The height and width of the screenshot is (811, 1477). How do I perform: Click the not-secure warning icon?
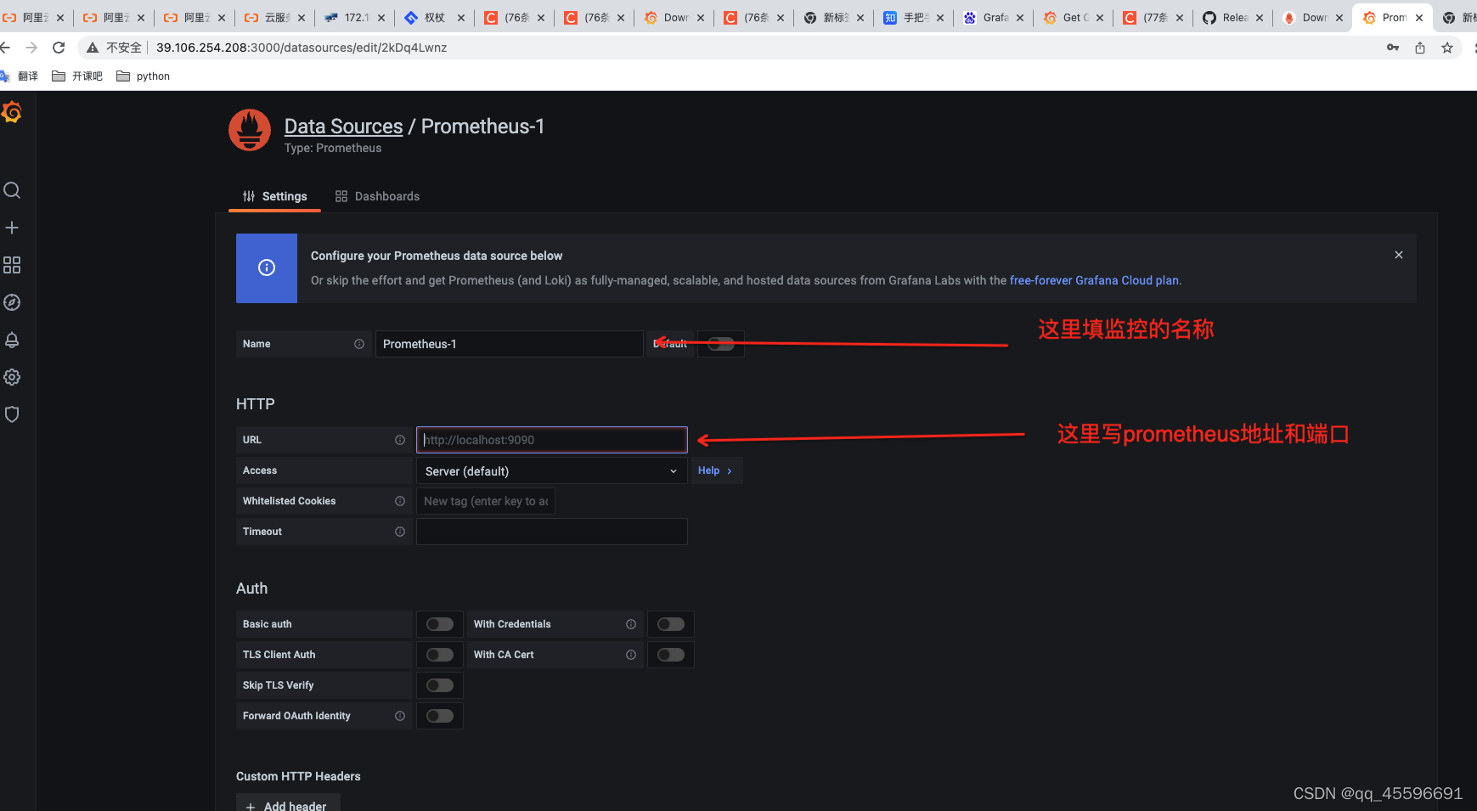pos(93,48)
